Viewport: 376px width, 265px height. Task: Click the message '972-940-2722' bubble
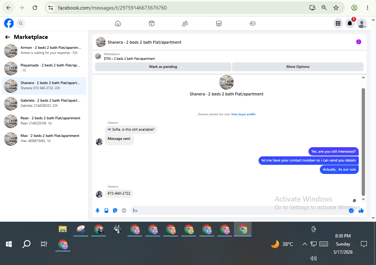point(119,193)
